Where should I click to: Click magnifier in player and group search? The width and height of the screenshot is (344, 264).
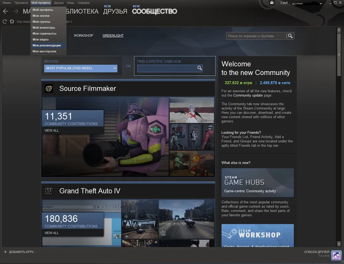pos(290,36)
